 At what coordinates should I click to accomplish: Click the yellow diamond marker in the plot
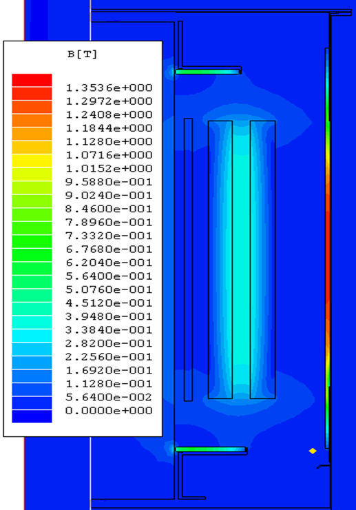pos(313,451)
